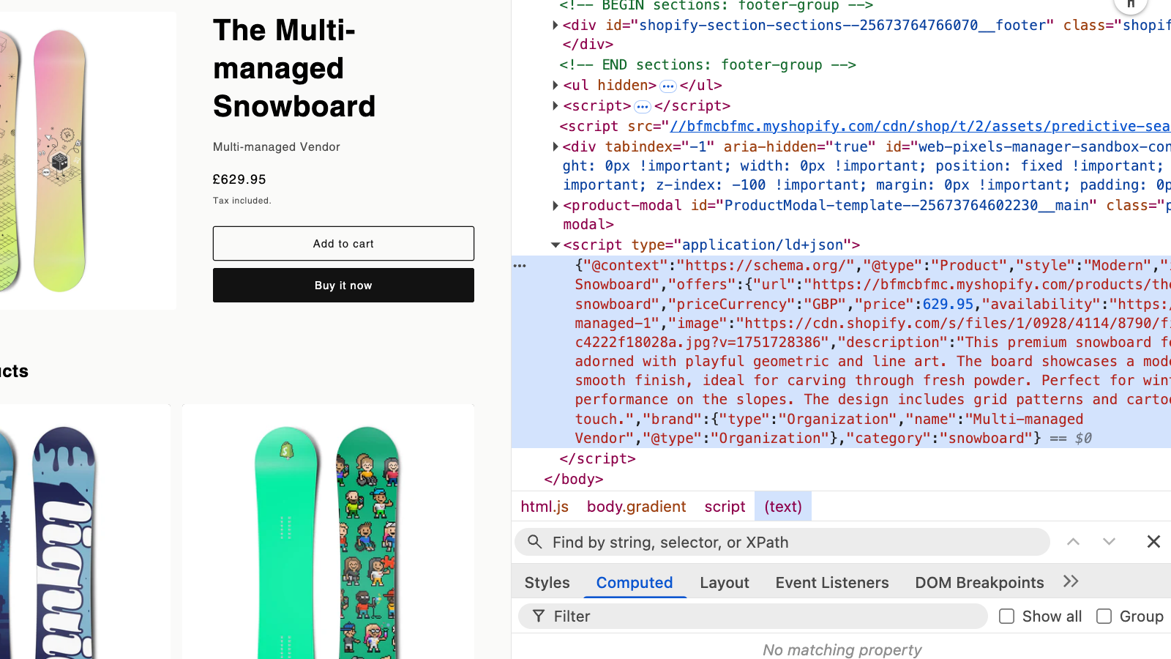This screenshot has width=1171, height=659.
Task: Select body.gradient in the breadcrumb
Action: pyautogui.click(x=636, y=507)
